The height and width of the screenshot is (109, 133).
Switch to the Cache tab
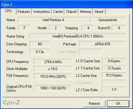58,12
